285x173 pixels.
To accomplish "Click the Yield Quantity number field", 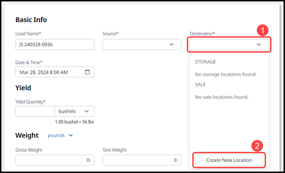I will 35,111.
